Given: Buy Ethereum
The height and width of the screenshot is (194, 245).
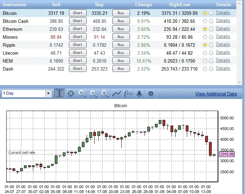Looking at the screenshot, I should coord(121,29).
